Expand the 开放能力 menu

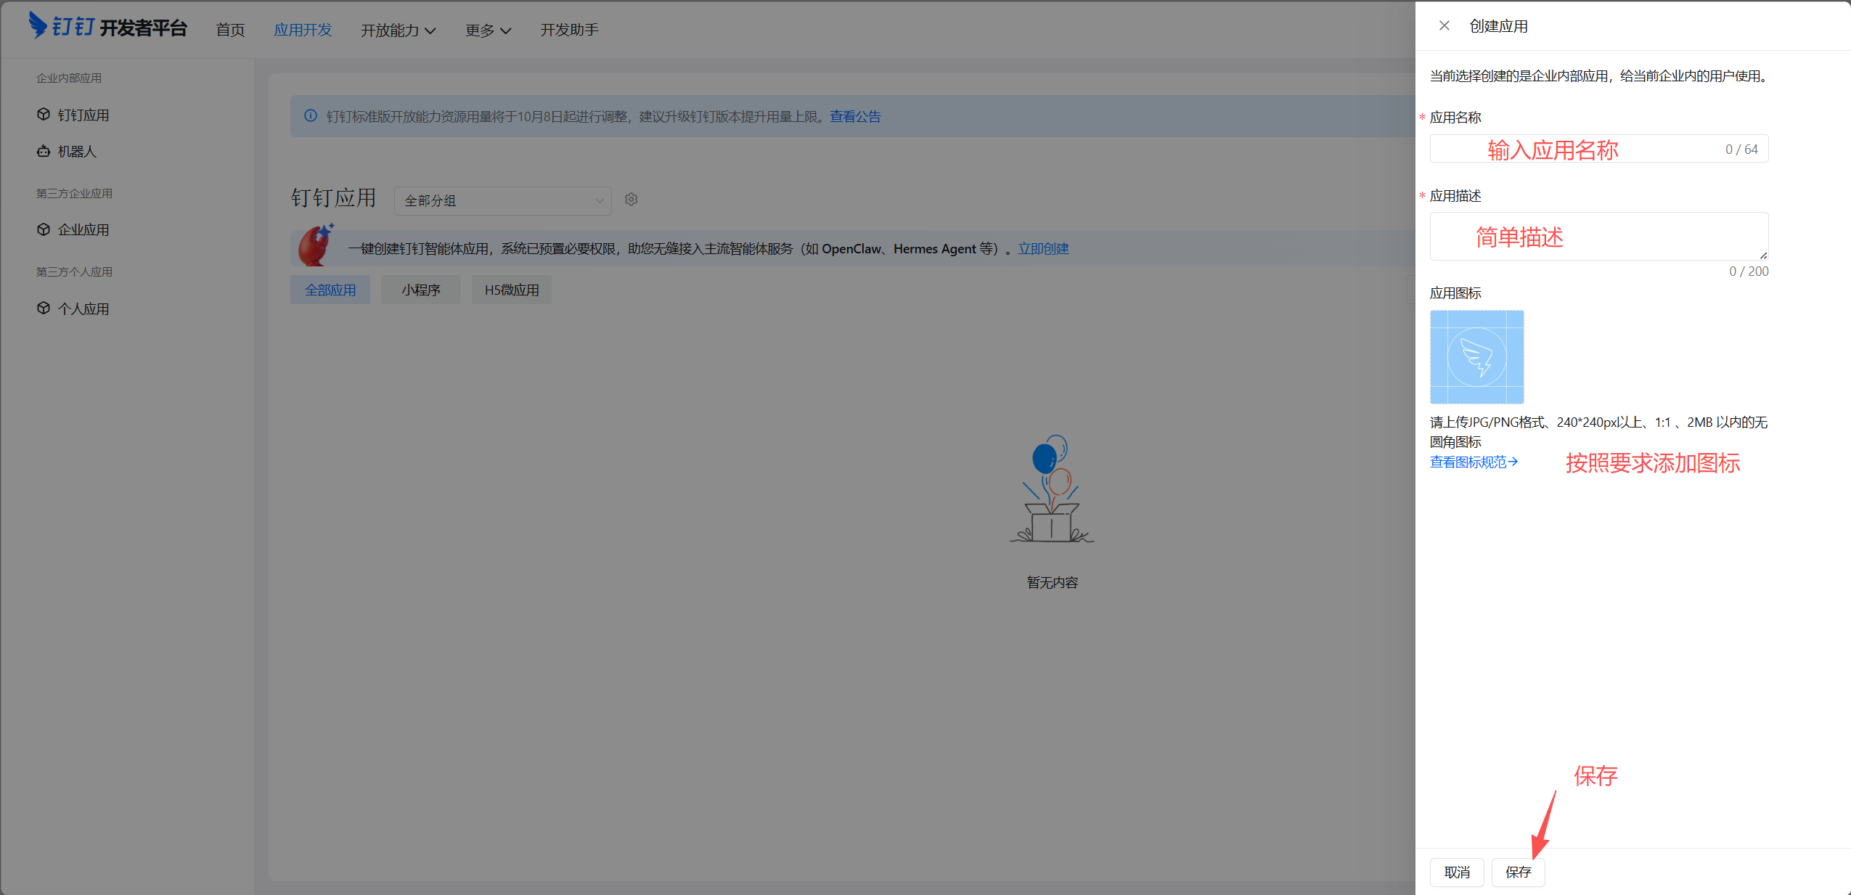(x=399, y=30)
